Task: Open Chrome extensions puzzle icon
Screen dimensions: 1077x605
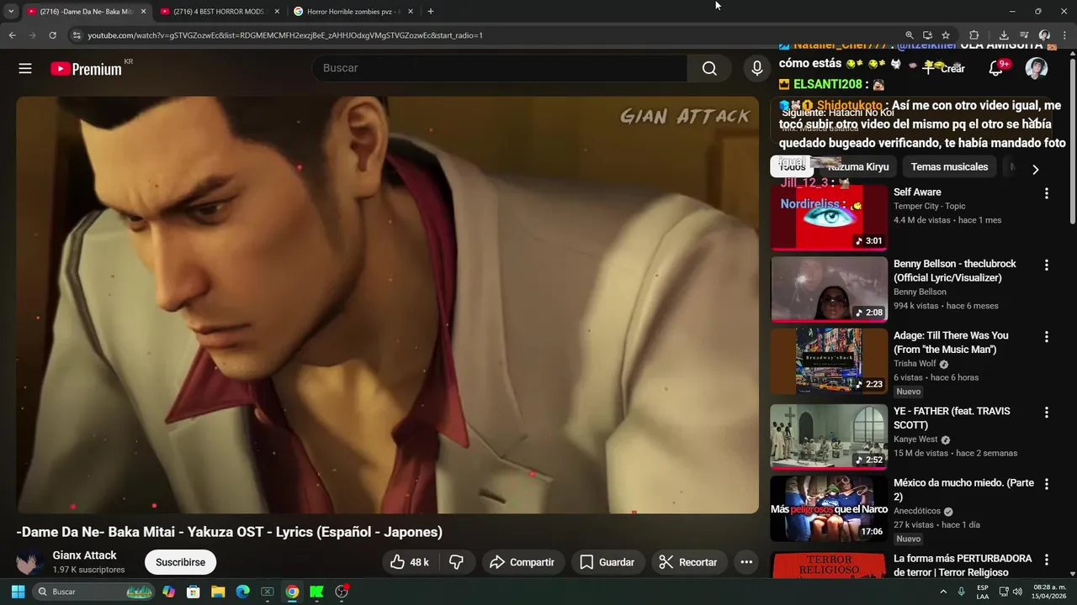Action: [974, 35]
